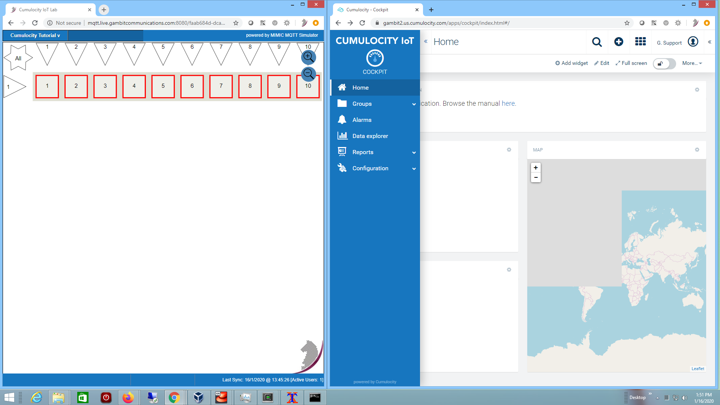Click red square device 9
The height and width of the screenshot is (405, 720).
coord(279,86)
